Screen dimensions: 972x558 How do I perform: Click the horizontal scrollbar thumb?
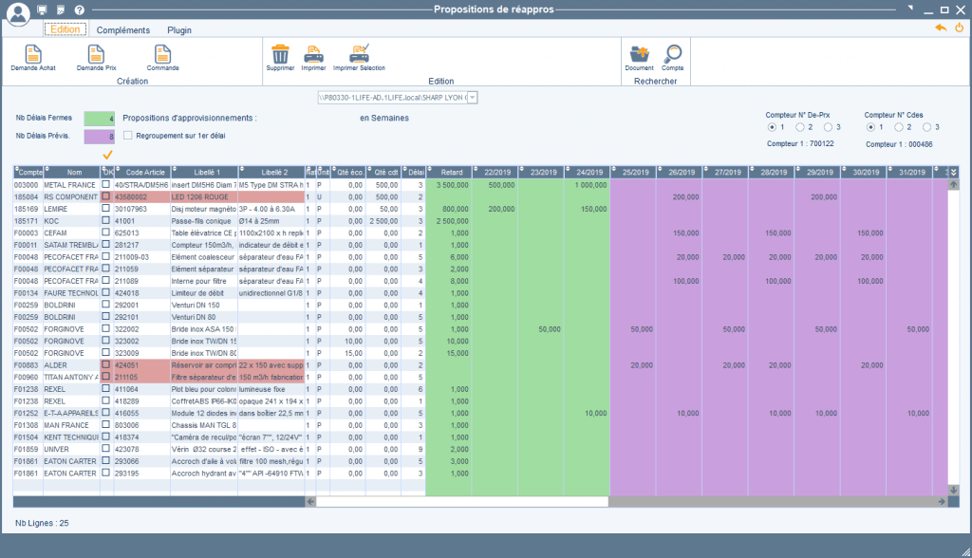click(462, 502)
